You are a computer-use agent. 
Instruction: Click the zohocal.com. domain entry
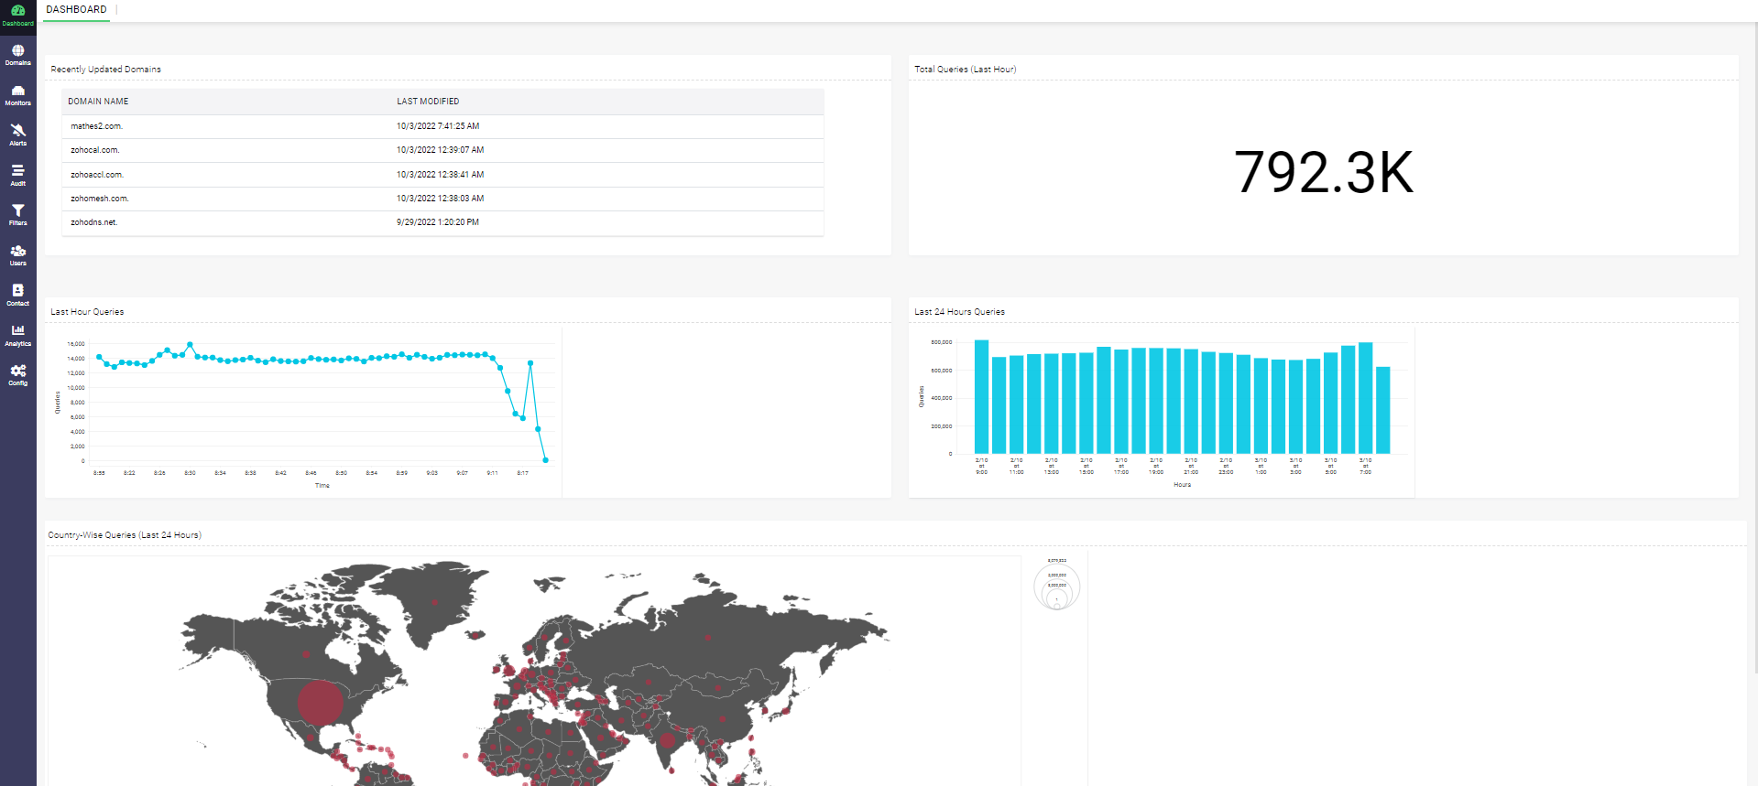coord(94,150)
